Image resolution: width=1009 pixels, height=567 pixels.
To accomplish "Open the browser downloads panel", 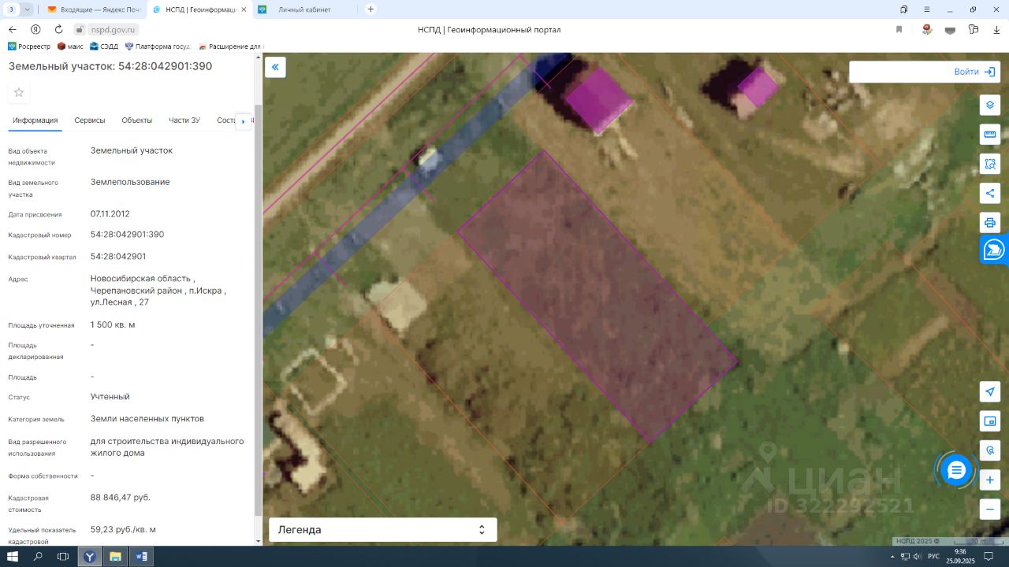I will tap(996, 29).
